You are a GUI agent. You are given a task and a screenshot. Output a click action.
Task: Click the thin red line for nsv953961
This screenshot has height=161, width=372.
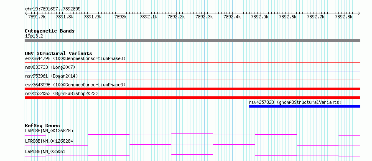(192, 80)
